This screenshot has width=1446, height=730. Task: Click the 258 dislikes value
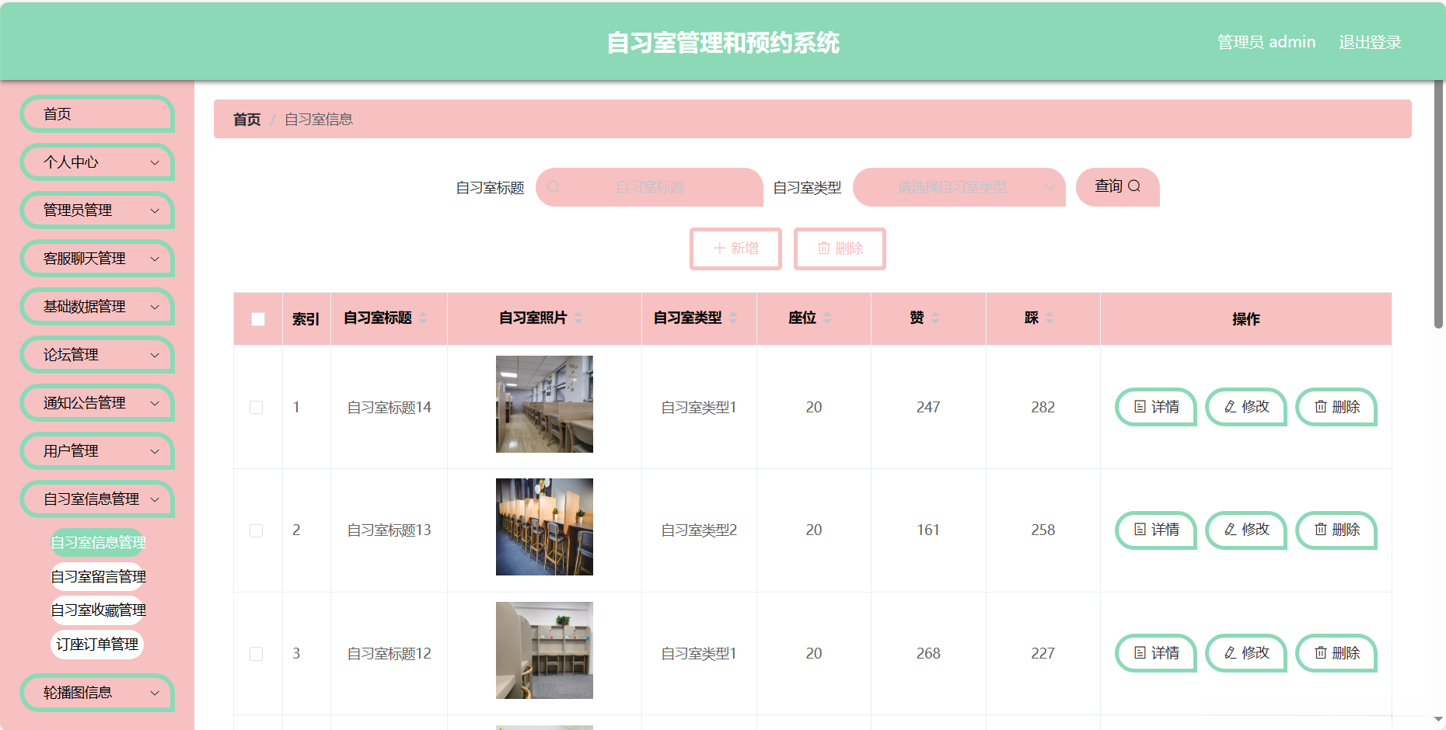tap(1043, 530)
